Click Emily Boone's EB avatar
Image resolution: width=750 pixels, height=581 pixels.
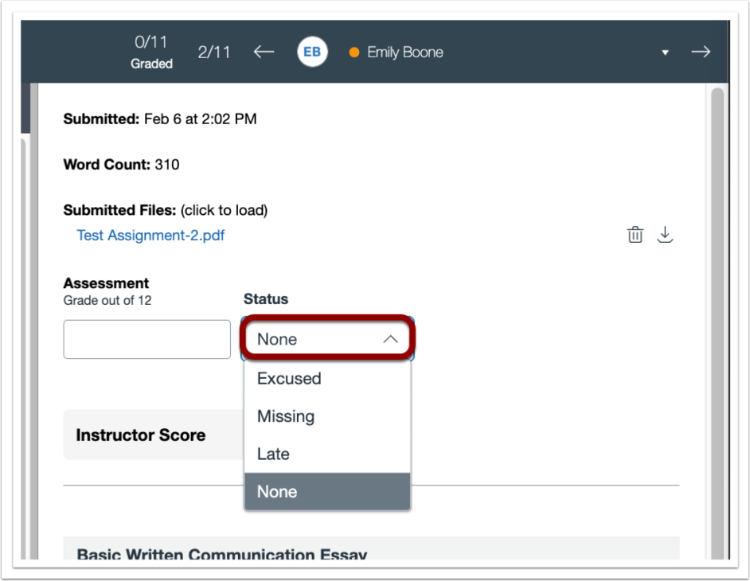(x=311, y=51)
